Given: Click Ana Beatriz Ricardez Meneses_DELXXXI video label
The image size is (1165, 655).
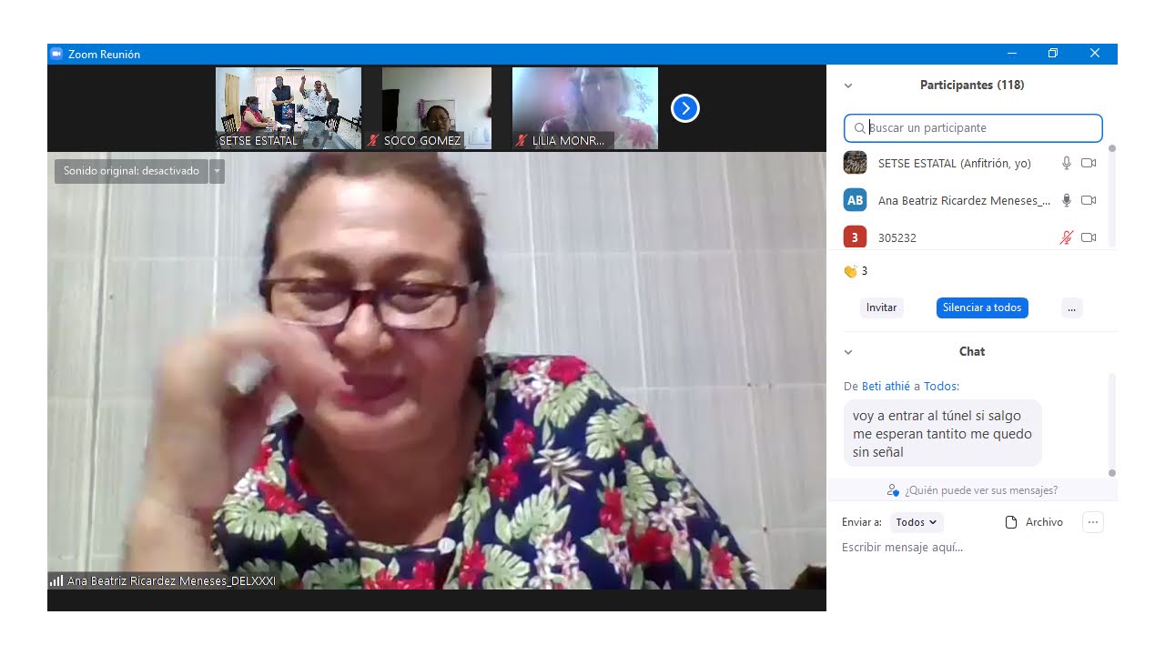Looking at the screenshot, I should tap(171, 580).
